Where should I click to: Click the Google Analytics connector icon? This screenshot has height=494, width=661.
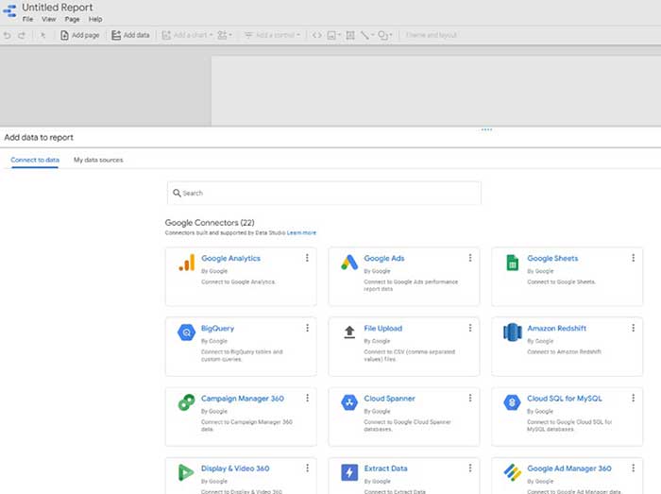[x=186, y=264]
